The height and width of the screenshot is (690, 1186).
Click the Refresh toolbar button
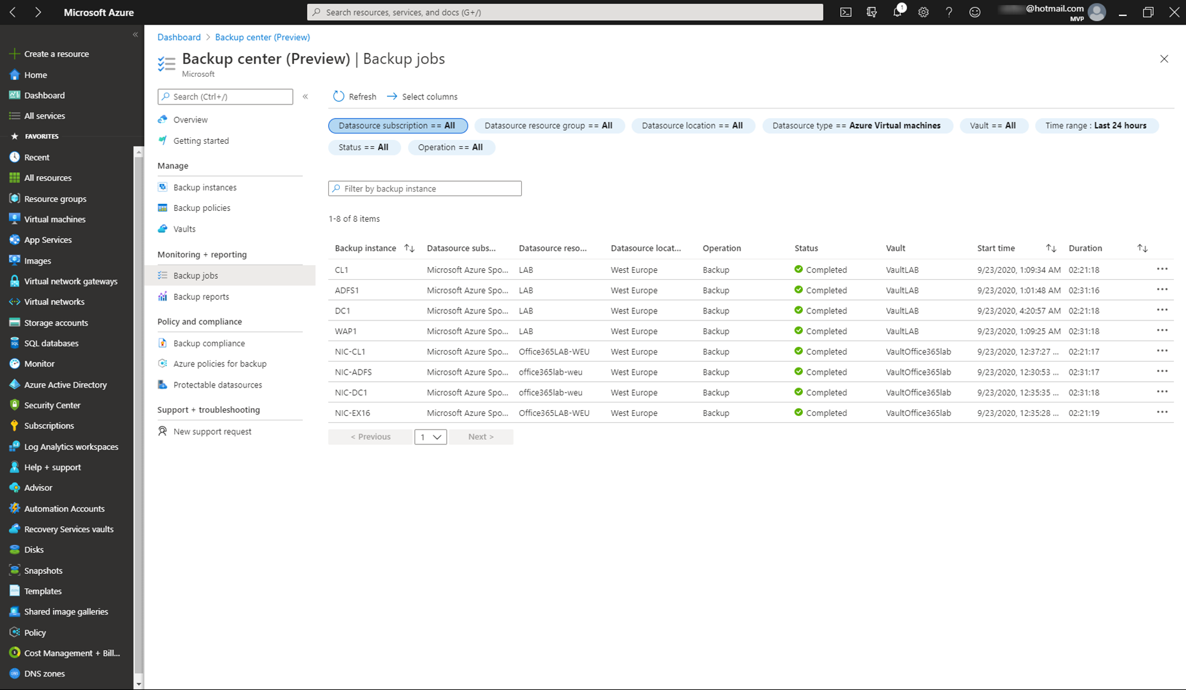click(x=355, y=97)
